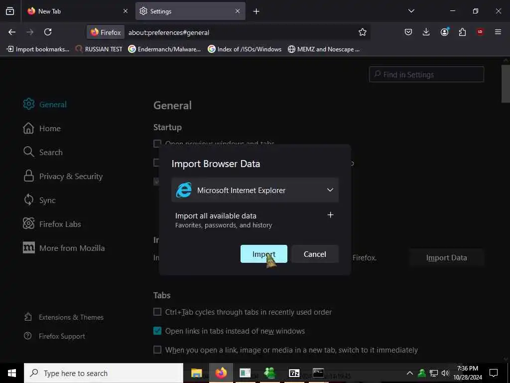
Task: Open the command prompt taskbar icon
Action: point(318,373)
